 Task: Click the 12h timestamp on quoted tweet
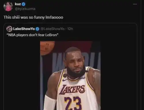click(x=70, y=29)
